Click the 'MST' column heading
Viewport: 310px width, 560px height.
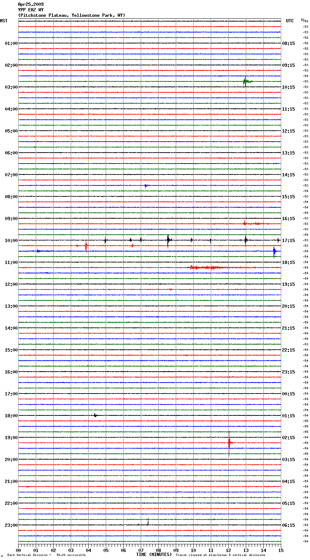pos(4,21)
